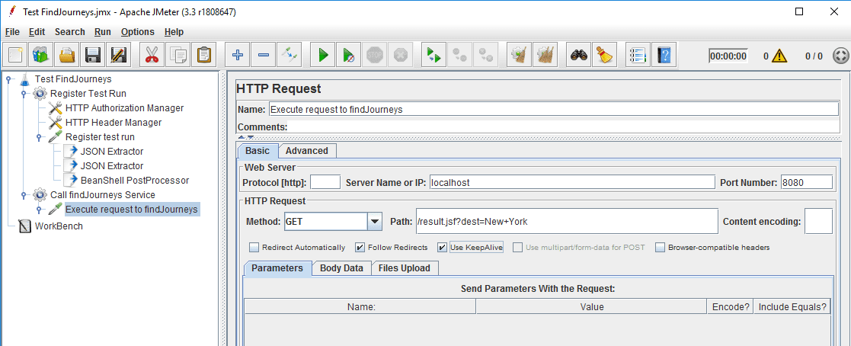Image resolution: width=851 pixels, height=346 pixels.
Task: Click the Remote Start All icon
Action: pos(433,55)
